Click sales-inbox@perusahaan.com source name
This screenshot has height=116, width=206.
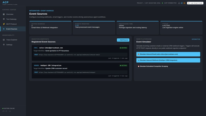tap(51, 48)
